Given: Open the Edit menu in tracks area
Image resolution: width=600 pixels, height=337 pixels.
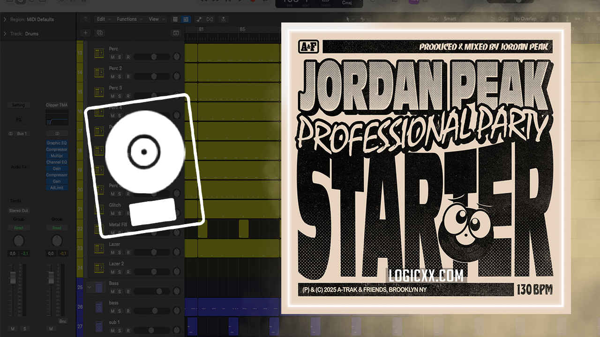Looking at the screenshot, I should coord(103,19).
